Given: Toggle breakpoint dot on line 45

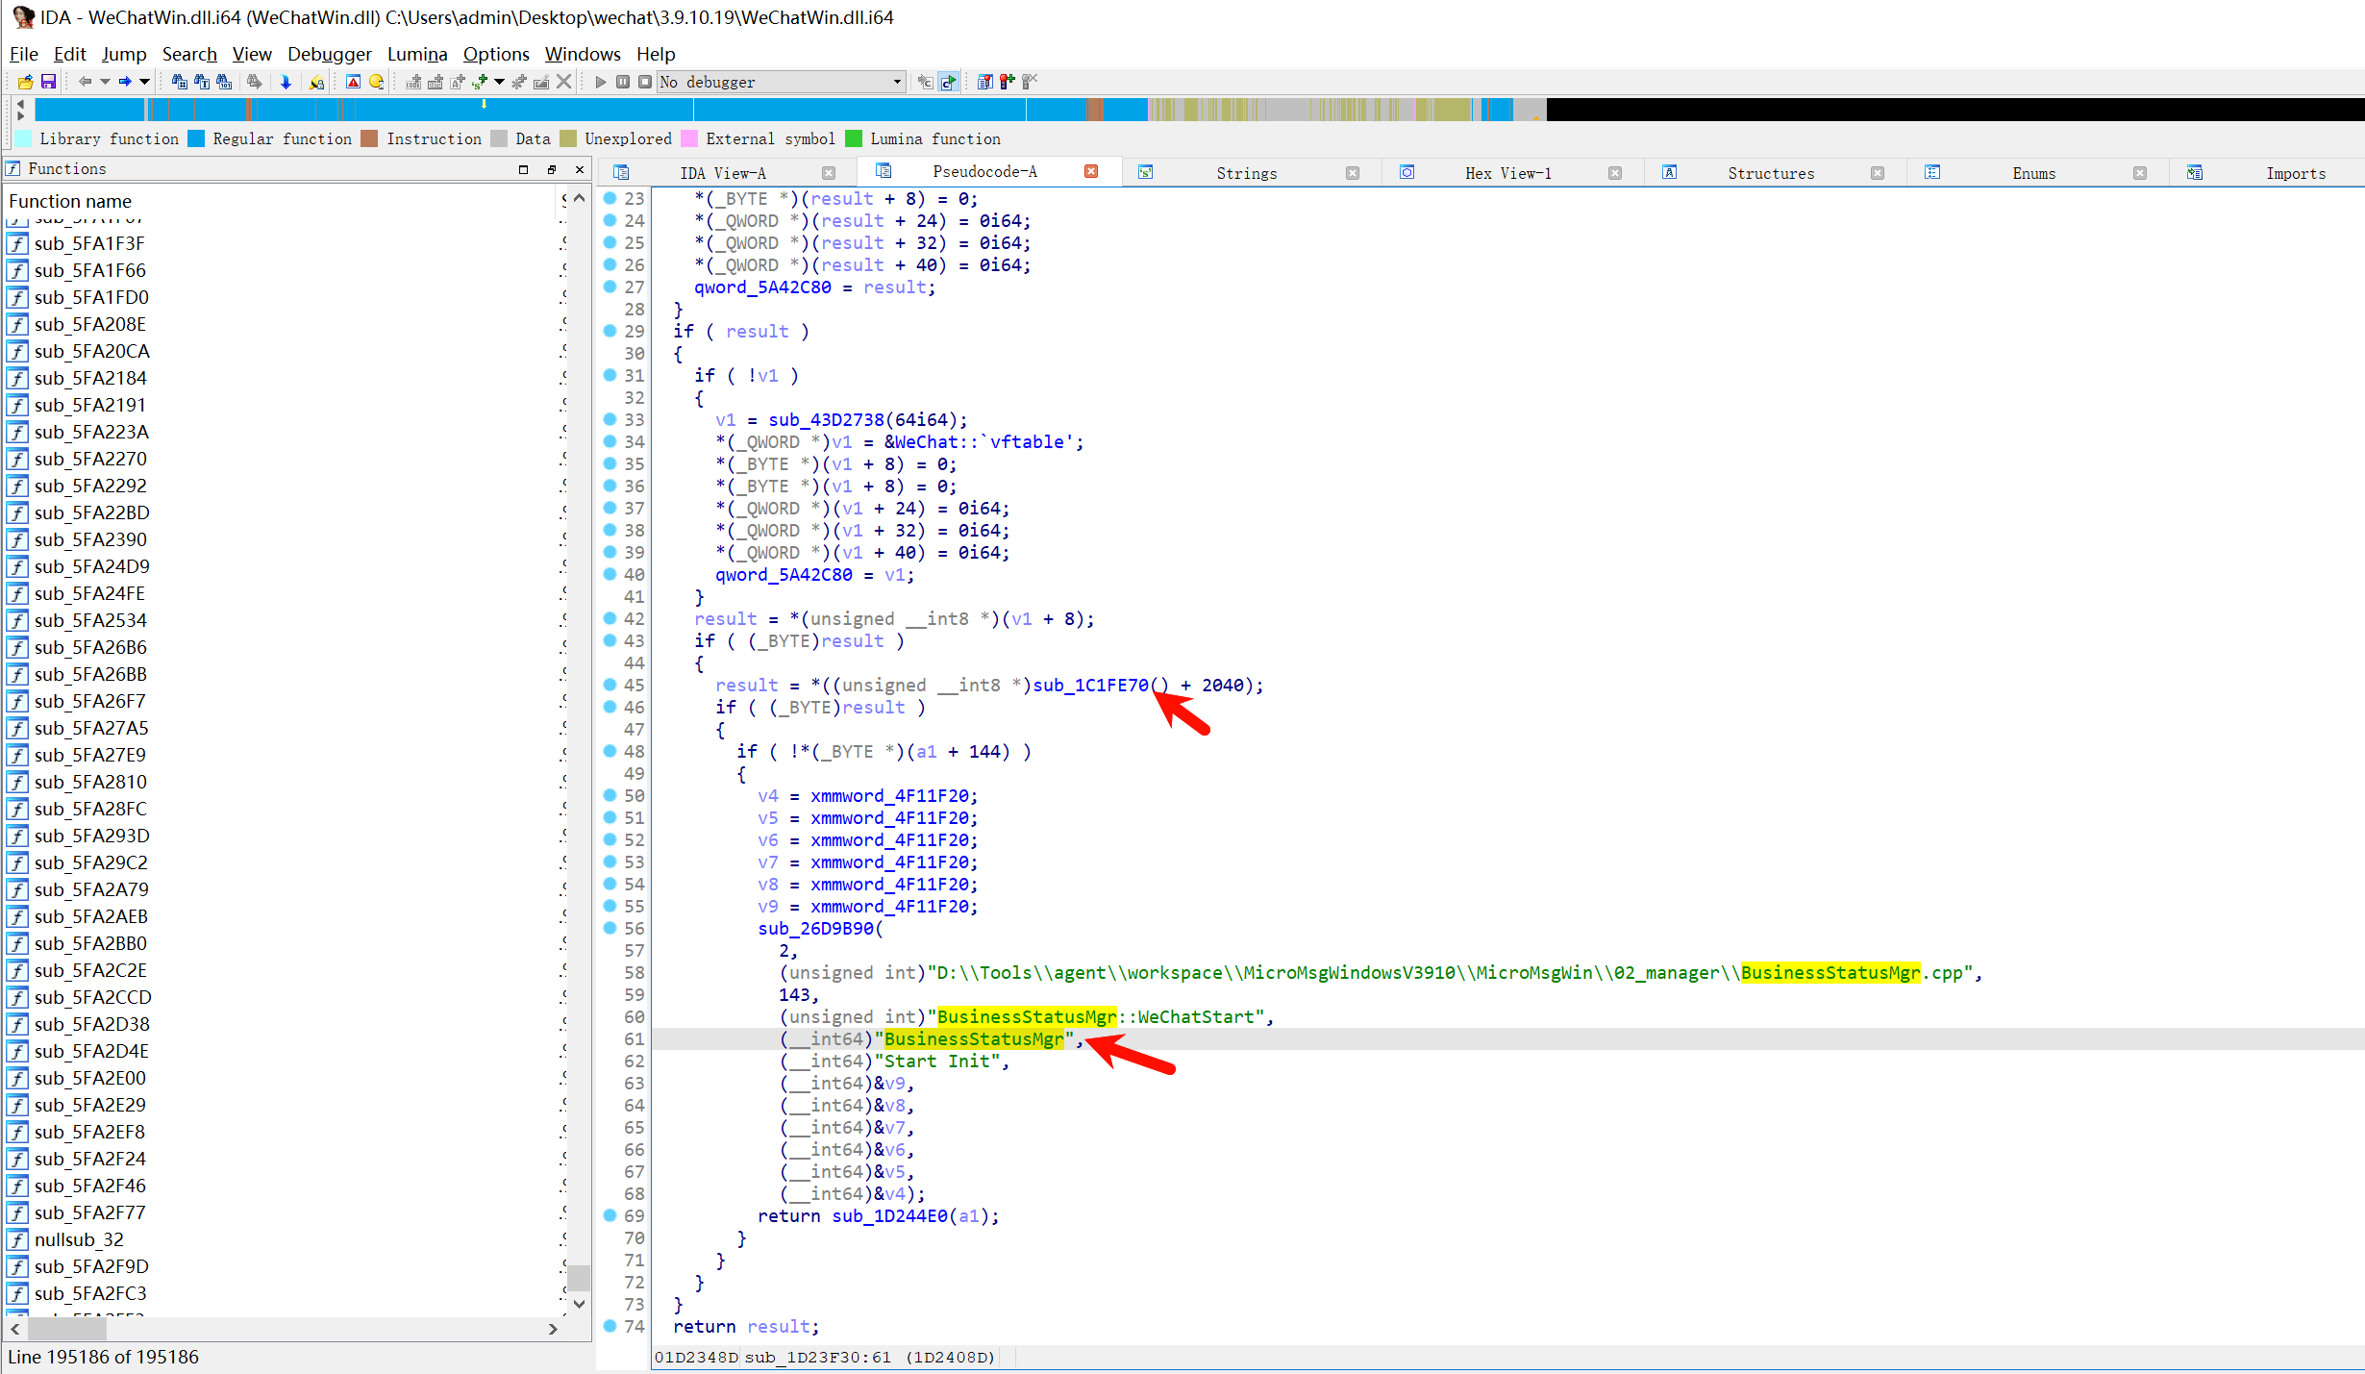Looking at the screenshot, I should [610, 685].
